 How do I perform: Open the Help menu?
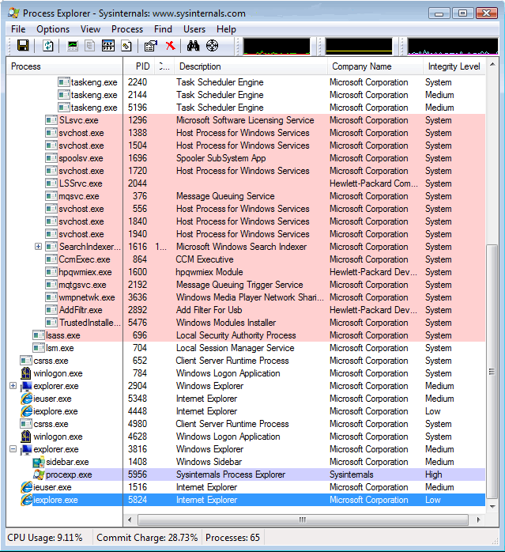(x=226, y=29)
